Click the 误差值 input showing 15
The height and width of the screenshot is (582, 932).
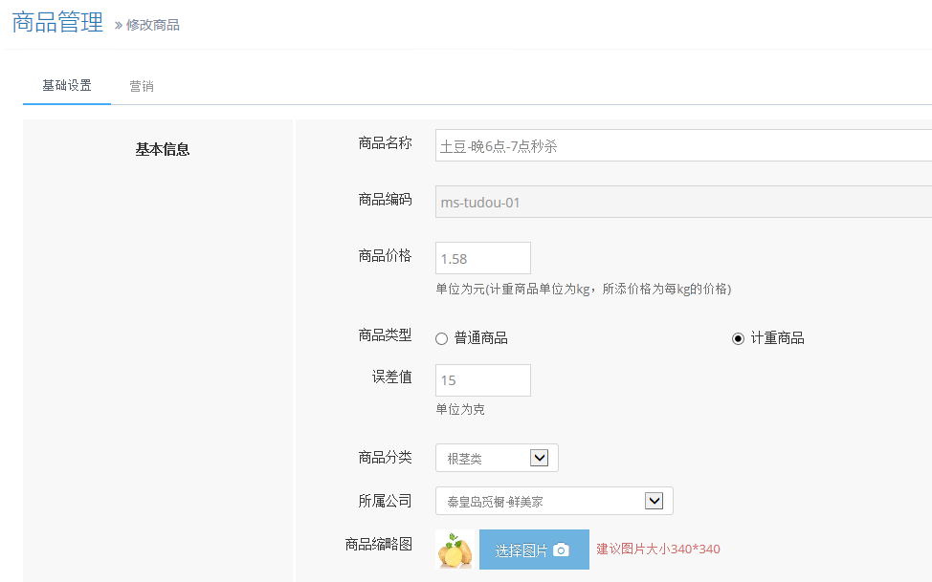pyautogui.click(x=482, y=380)
